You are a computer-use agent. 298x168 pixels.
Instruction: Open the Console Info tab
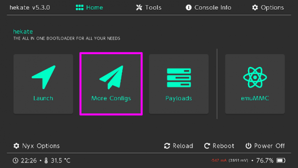(x=208, y=7)
